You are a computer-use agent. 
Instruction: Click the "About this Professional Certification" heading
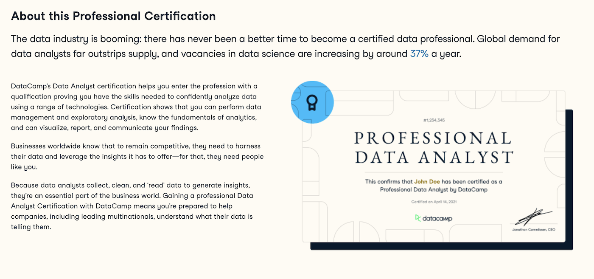[113, 16]
